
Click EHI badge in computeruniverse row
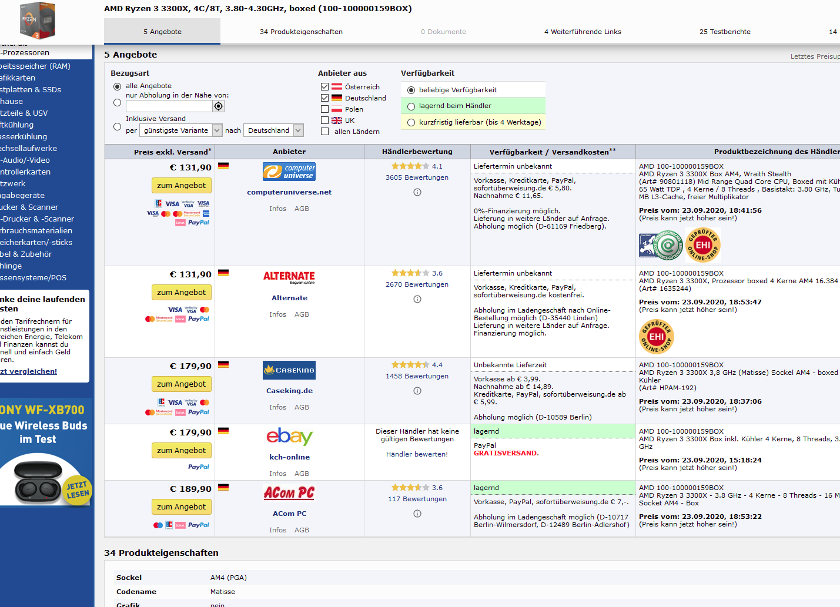point(703,245)
